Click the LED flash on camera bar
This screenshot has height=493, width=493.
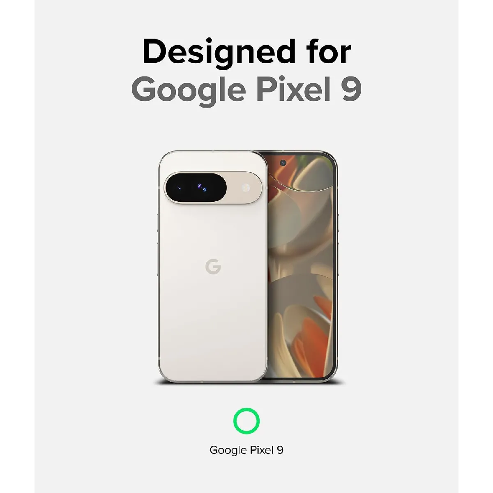(x=247, y=188)
